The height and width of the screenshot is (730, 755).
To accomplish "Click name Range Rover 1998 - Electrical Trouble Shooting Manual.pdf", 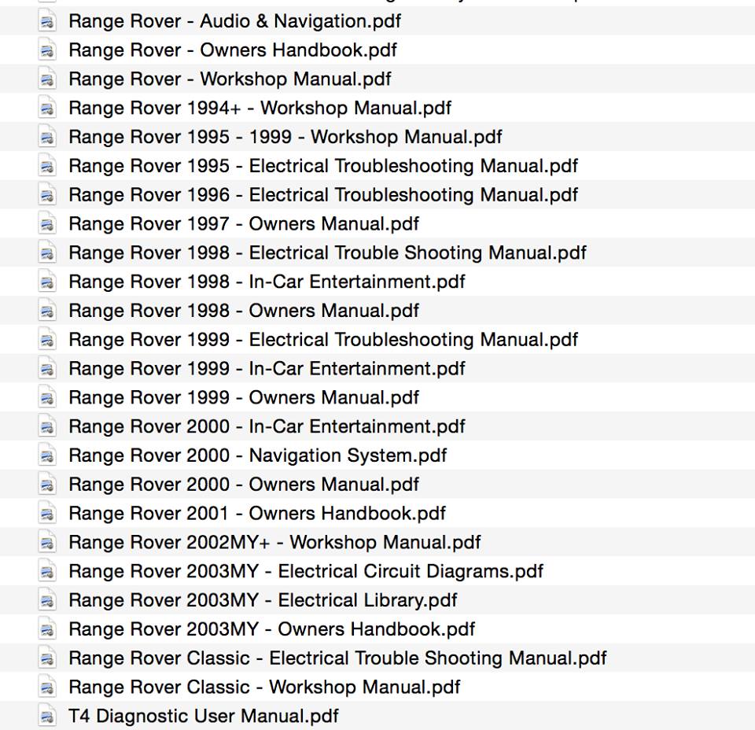I will 328,253.
